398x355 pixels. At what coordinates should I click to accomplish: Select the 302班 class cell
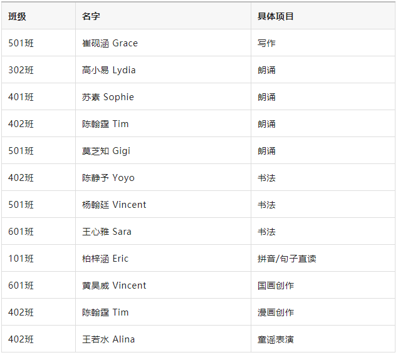pos(21,70)
